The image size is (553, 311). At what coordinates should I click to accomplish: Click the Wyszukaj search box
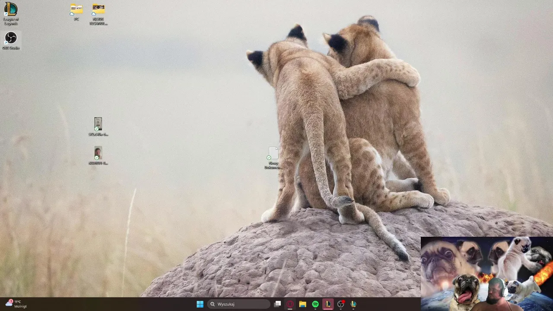click(238, 304)
